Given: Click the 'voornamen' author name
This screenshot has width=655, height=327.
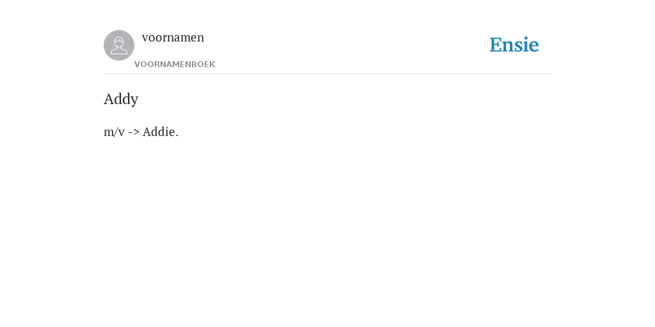Looking at the screenshot, I should tap(173, 38).
